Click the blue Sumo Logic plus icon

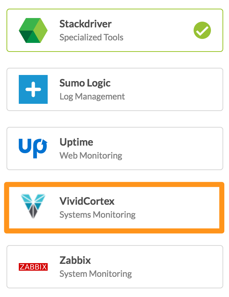click(x=33, y=89)
